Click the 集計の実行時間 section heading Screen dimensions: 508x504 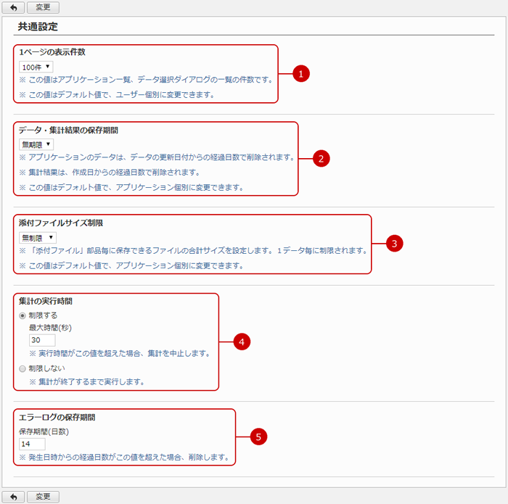45,301
